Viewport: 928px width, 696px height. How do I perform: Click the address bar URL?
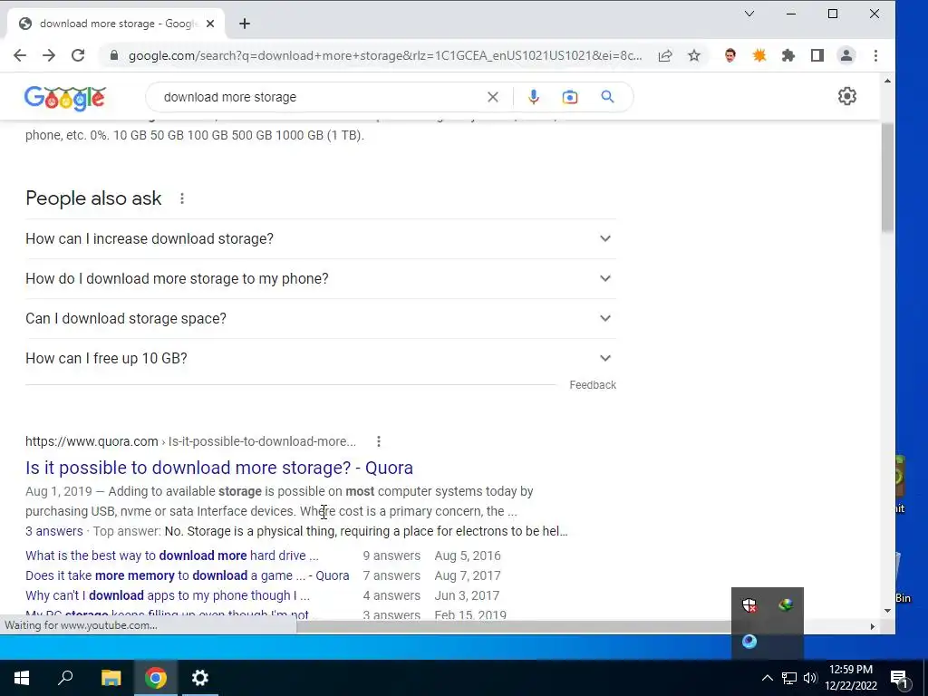click(x=384, y=55)
